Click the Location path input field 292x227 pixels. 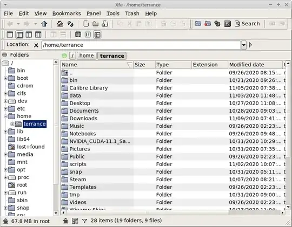[141, 45]
